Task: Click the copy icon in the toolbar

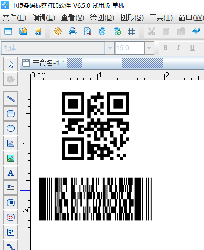Action: pyautogui.click(x=166, y=31)
